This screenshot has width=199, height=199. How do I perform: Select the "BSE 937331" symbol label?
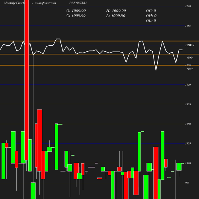point(78,3)
